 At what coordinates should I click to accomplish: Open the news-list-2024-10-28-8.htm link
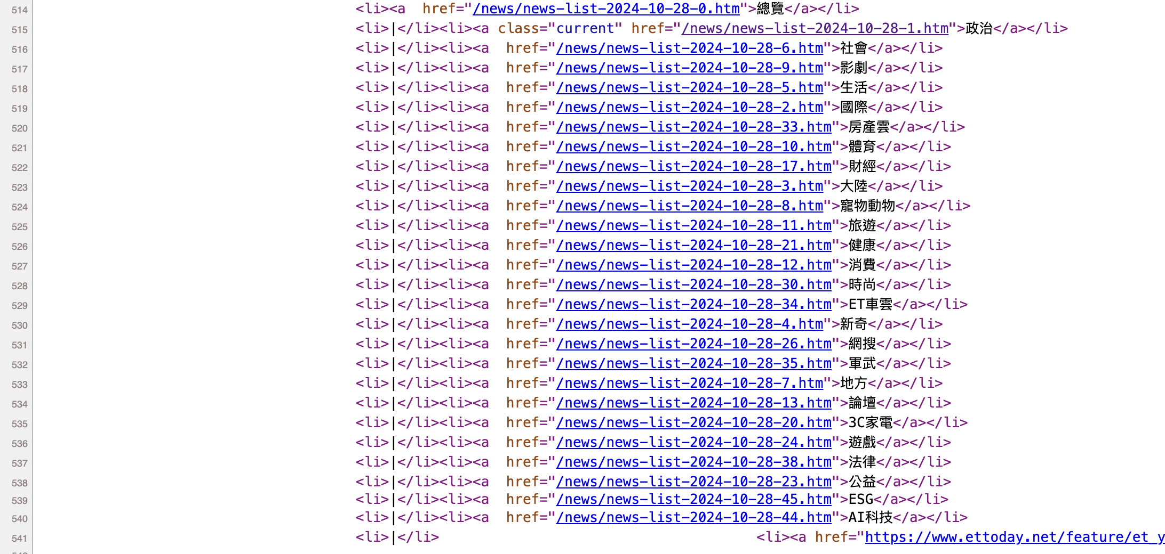point(689,206)
